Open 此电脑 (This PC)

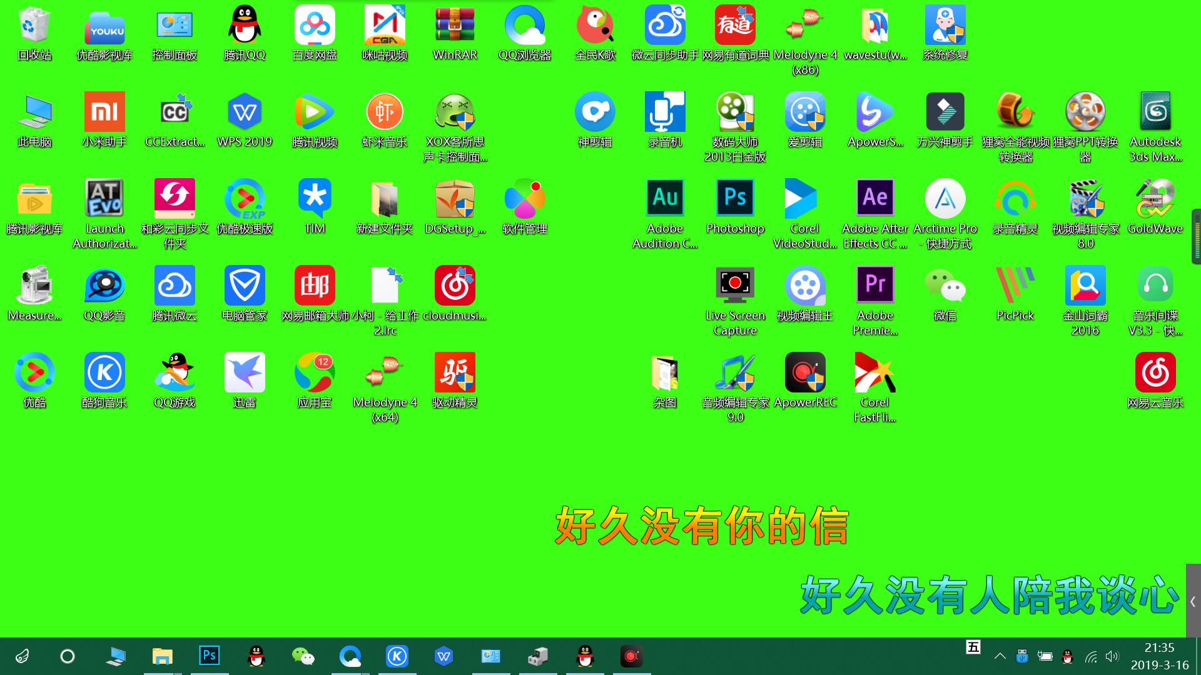(x=34, y=112)
